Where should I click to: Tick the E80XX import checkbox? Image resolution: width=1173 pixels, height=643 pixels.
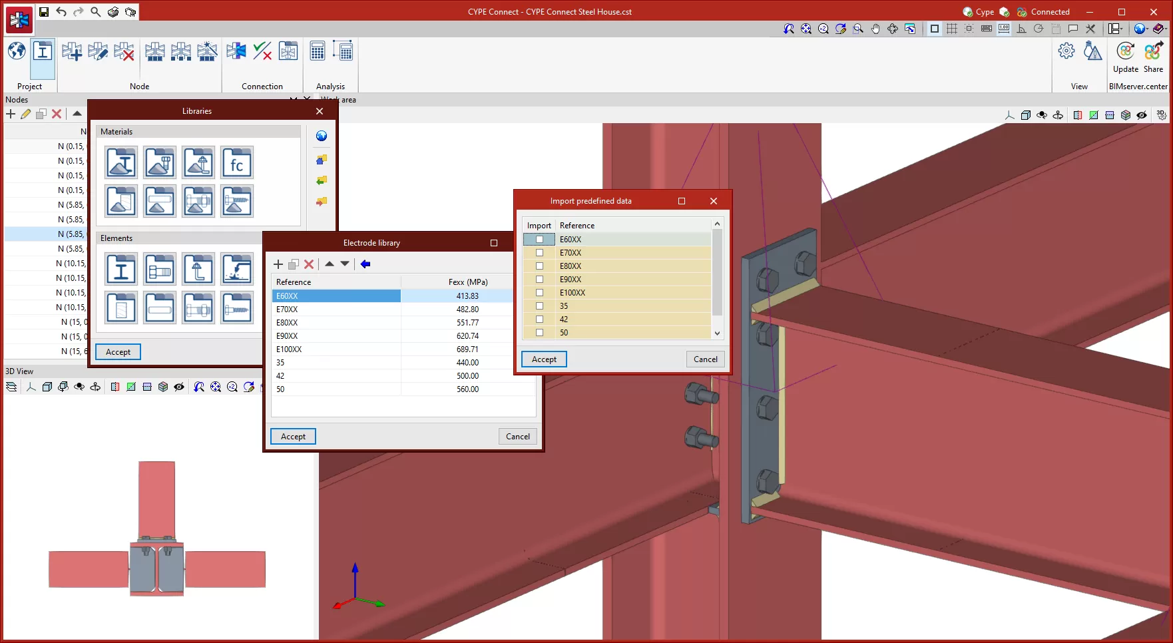coord(539,266)
